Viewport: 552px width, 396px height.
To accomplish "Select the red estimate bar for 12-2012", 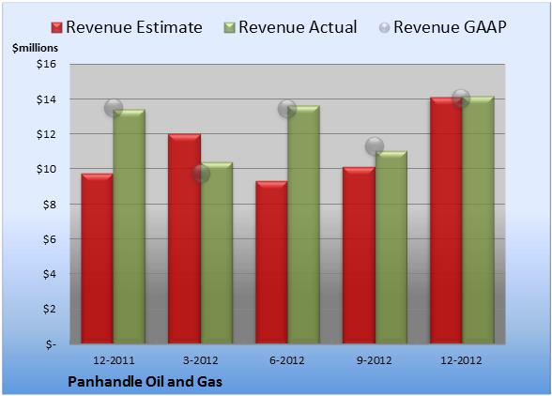I will pyautogui.click(x=446, y=220).
